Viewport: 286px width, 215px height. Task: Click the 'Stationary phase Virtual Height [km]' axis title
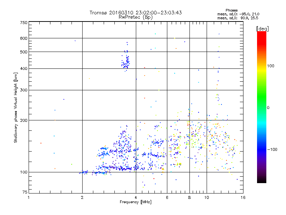click(x=16, y=107)
